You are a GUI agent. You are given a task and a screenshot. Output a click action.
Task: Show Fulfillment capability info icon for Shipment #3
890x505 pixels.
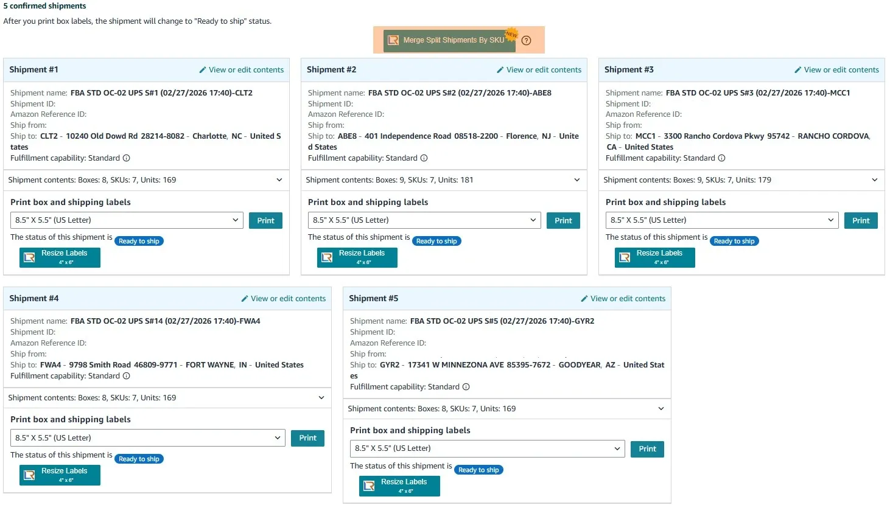coord(722,158)
